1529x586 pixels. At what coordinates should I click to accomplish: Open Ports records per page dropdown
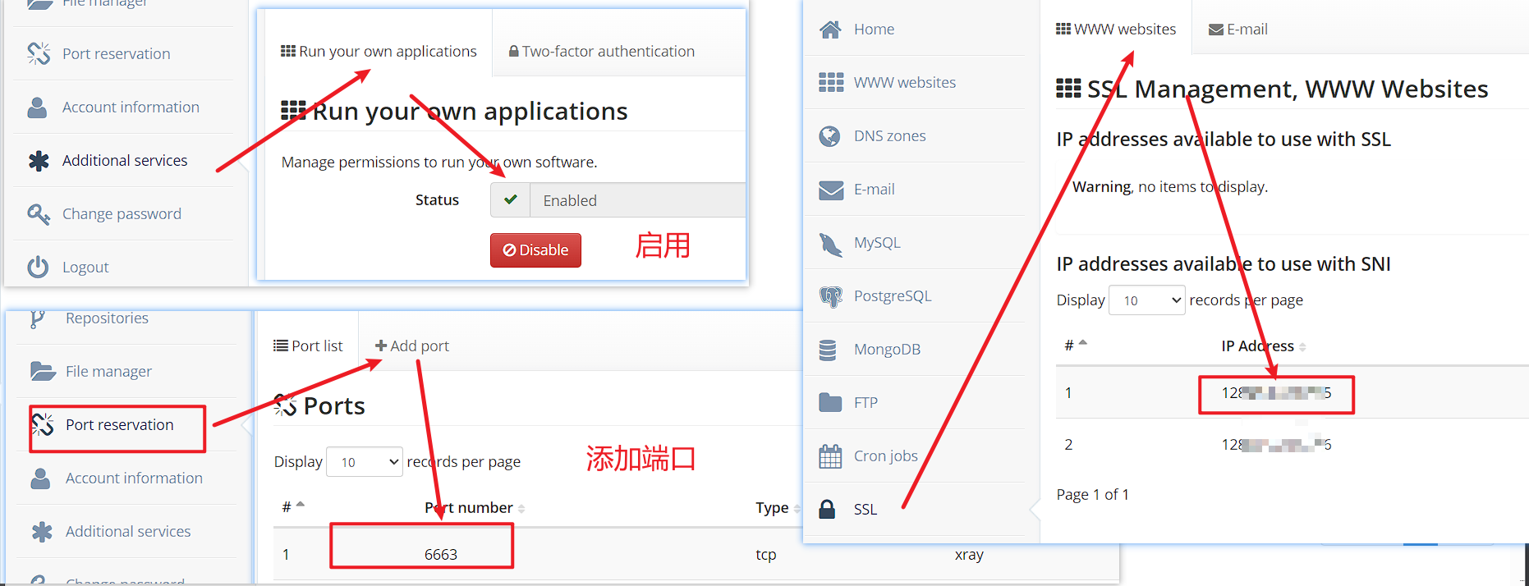[x=365, y=462]
